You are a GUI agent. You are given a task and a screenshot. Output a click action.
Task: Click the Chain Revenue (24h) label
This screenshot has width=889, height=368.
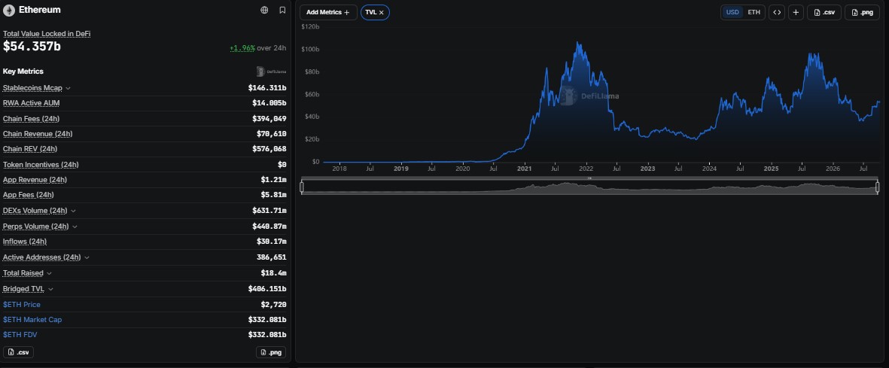pos(38,134)
